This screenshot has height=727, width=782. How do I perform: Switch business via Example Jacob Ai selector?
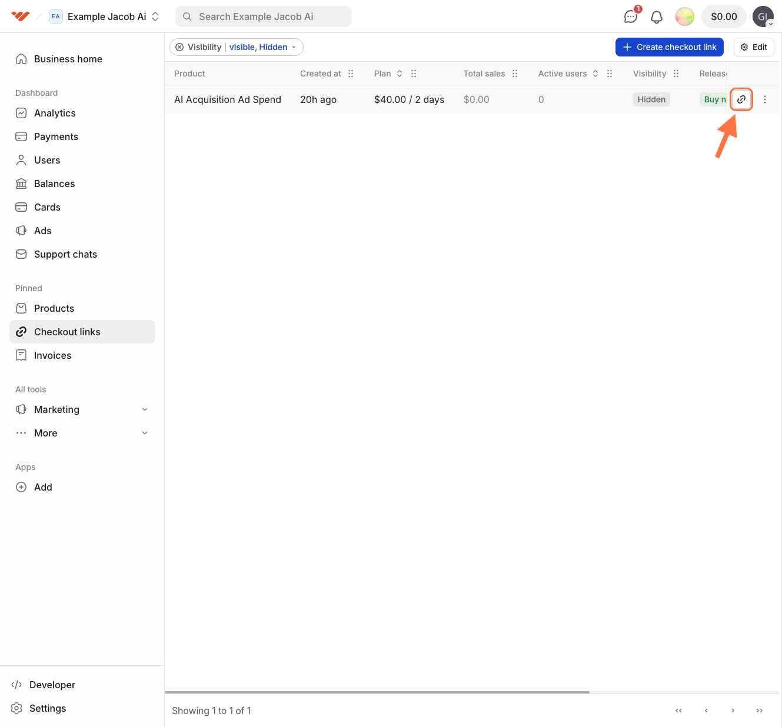[x=105, y=16]
